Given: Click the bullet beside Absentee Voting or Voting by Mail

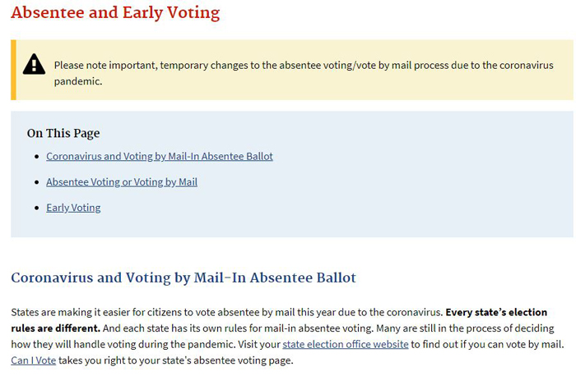Looking at the screenshot, I should click(37, 182).
